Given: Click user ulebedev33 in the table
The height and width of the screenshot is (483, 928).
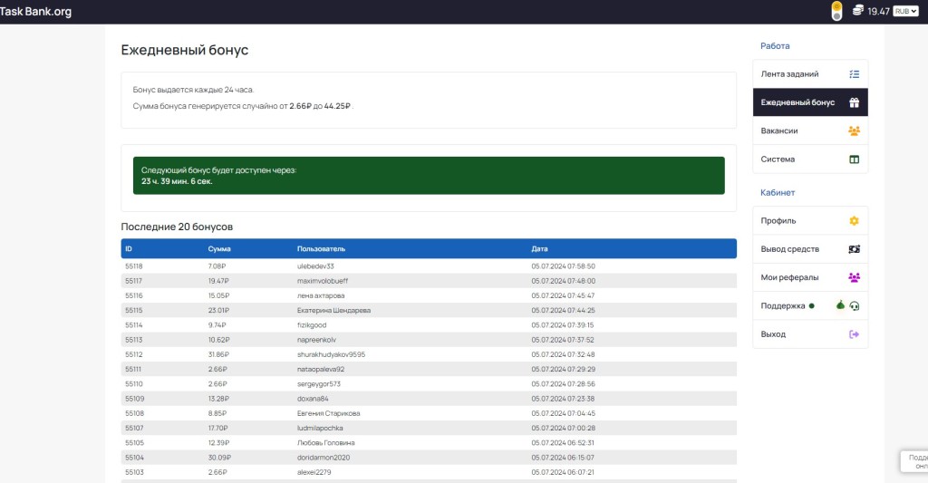Looking at the screenshot, I should pos(315,266).
